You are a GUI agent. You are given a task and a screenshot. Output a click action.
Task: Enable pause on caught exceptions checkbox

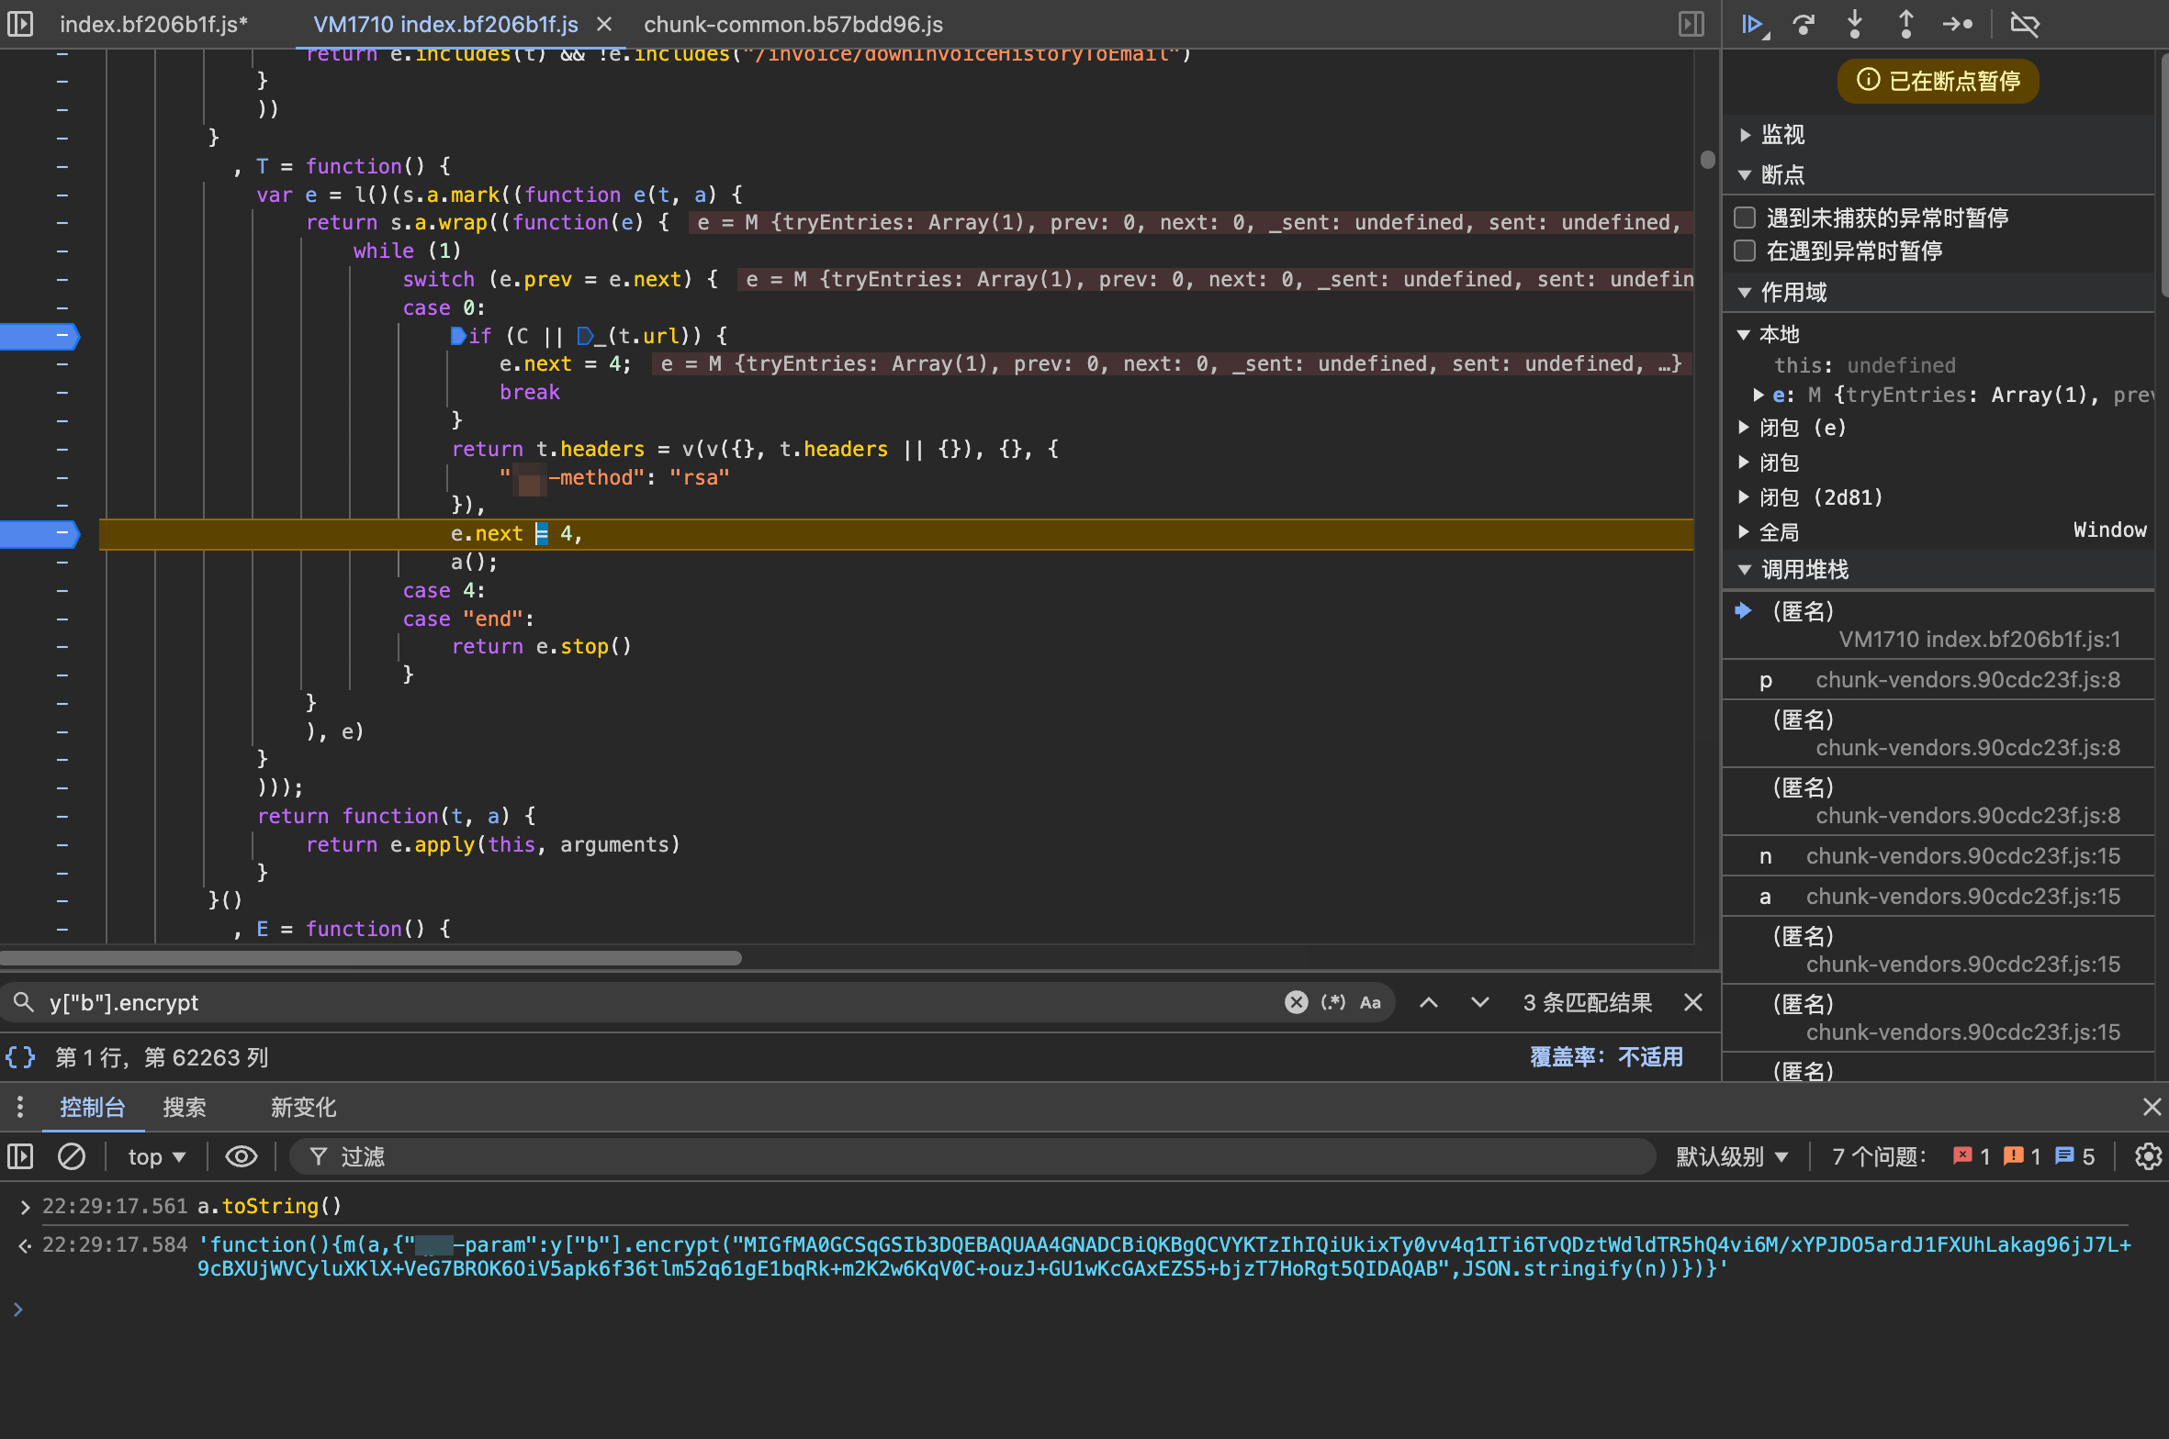point(1745,251)
